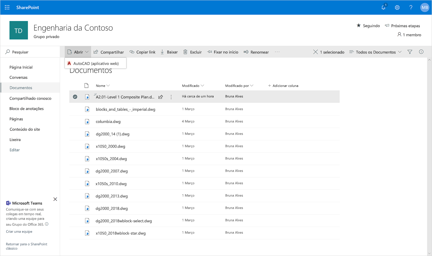Click Criar uma equipe link

(x=19, y=232)
